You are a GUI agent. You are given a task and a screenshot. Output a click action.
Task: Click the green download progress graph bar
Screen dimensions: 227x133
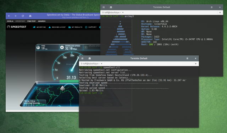[x=69, y=82]
